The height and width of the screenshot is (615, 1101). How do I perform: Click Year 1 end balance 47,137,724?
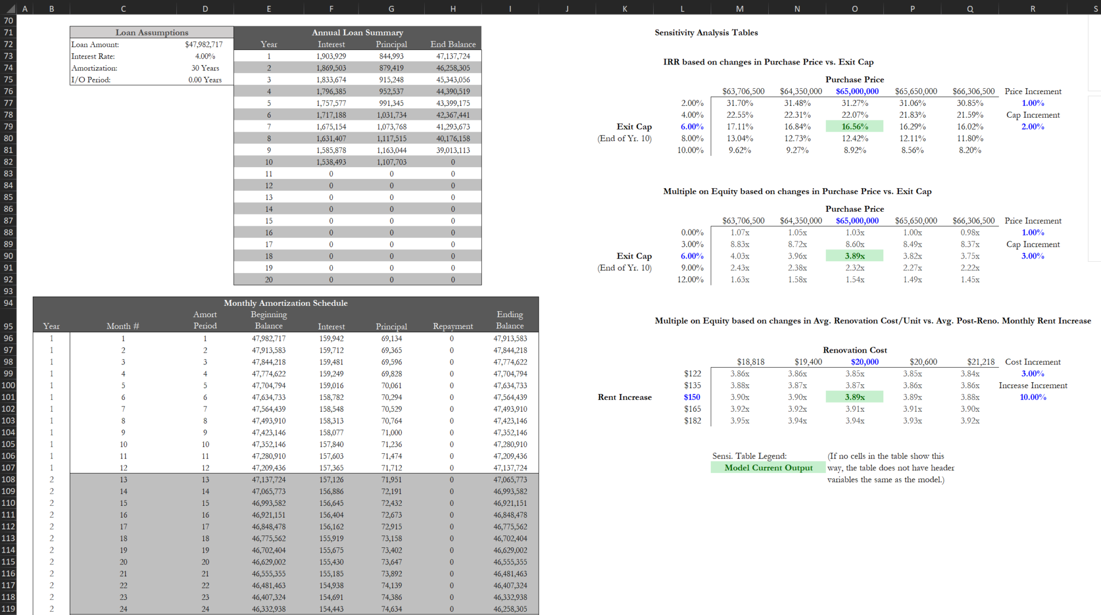coord(453,56)
